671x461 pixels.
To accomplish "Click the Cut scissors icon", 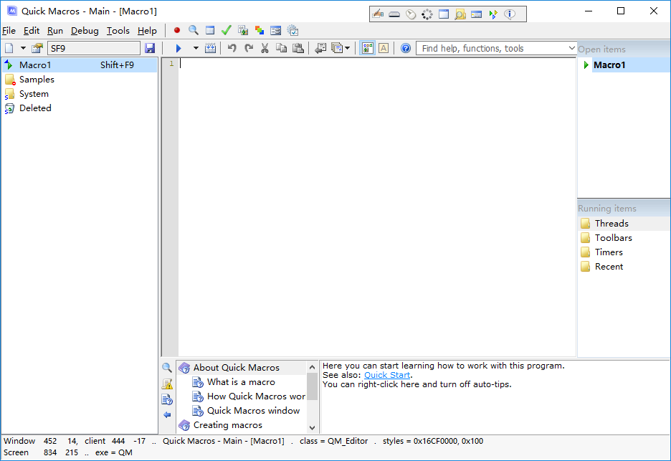I will point(265,48).
